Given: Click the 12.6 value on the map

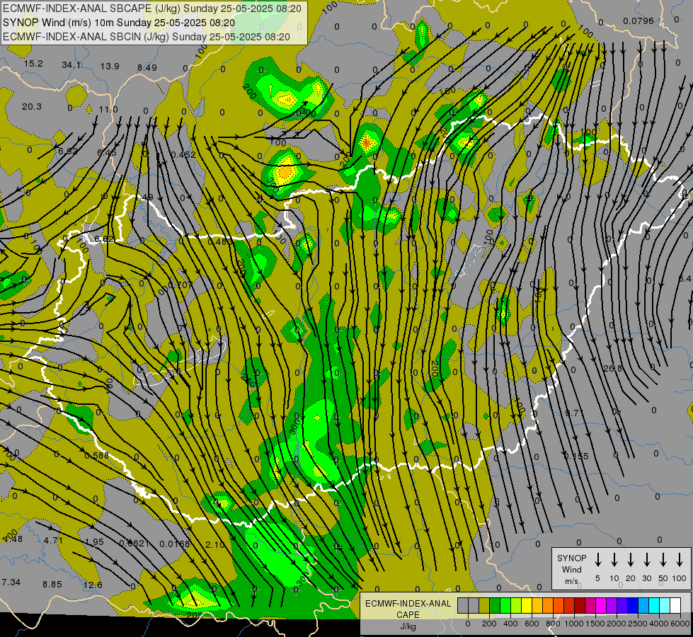Looking at the screenshot, I should 93,585.
